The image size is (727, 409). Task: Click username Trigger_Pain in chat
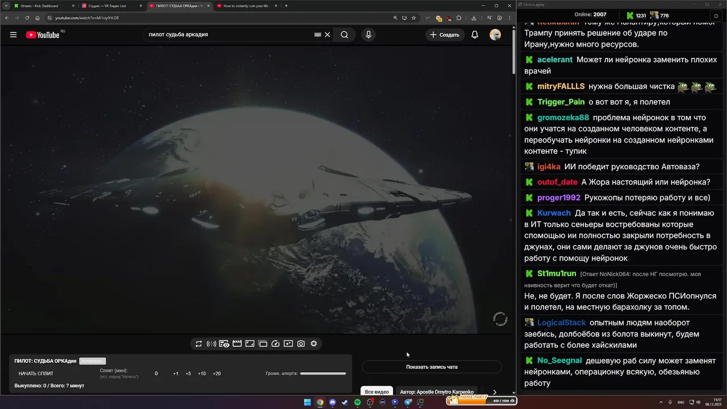coord(561,102)
